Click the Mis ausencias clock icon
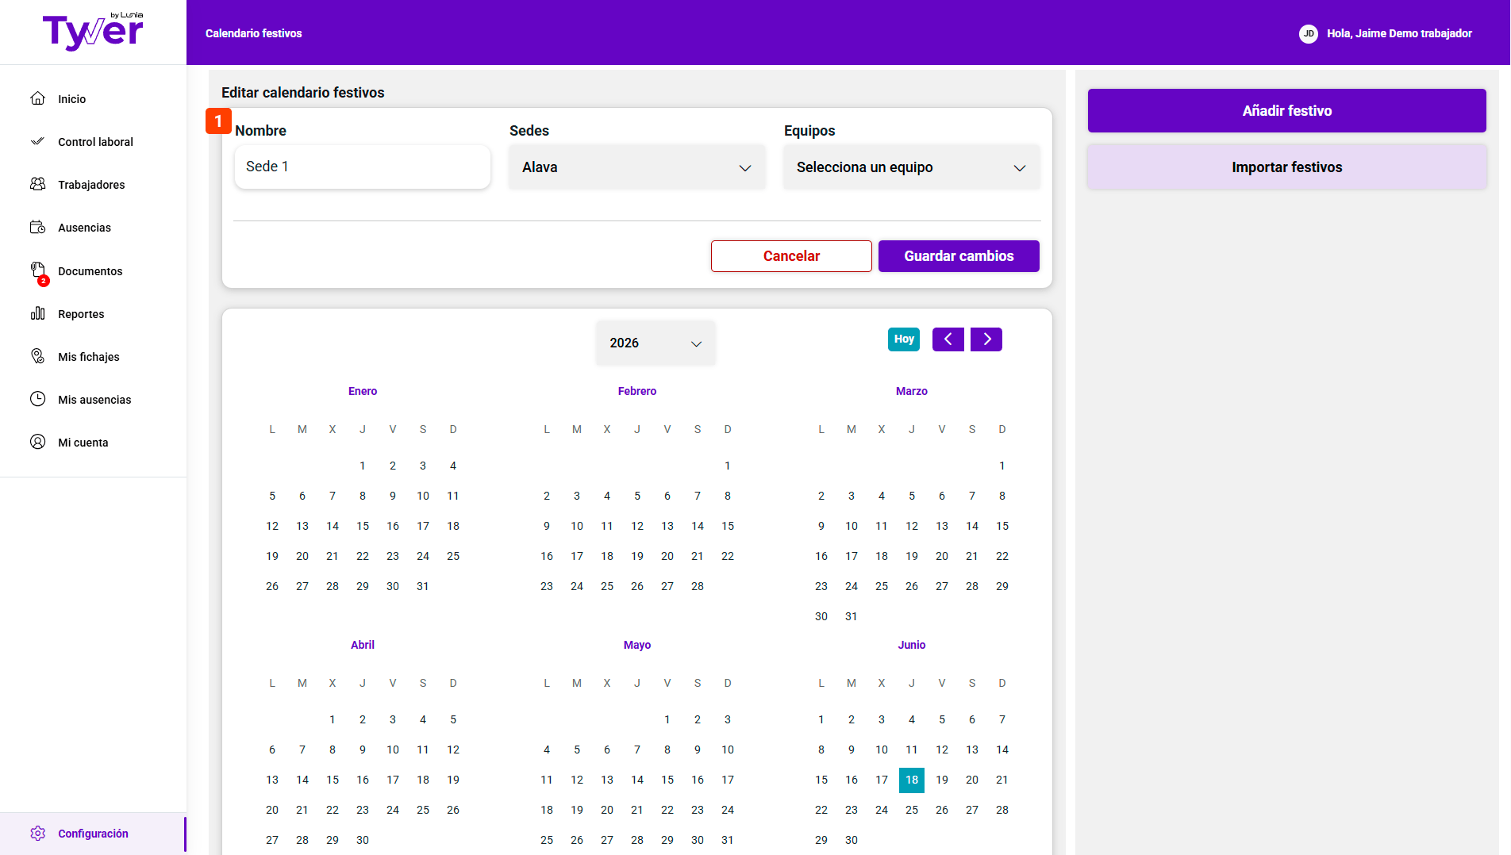The image size is (1511, 855). [x=37, y=399]
